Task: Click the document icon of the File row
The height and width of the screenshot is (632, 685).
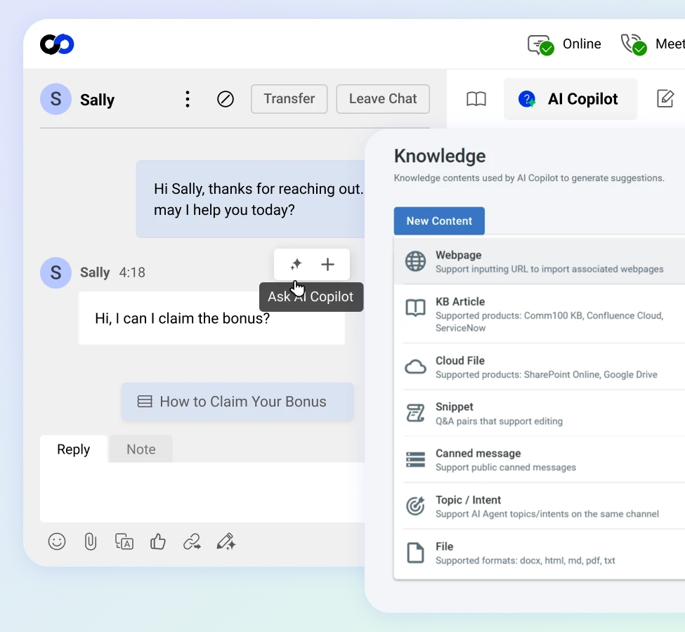Action: pos(415,553)
